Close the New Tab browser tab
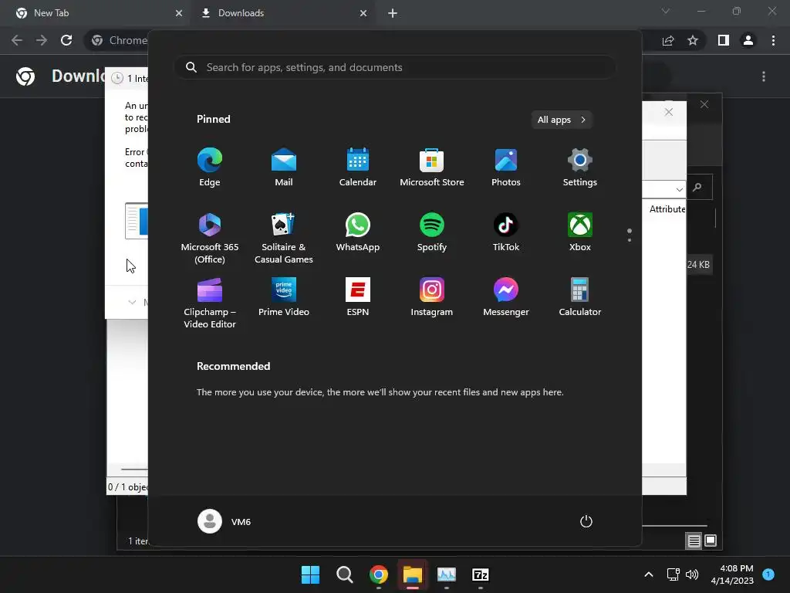 [x=179, y=13]
